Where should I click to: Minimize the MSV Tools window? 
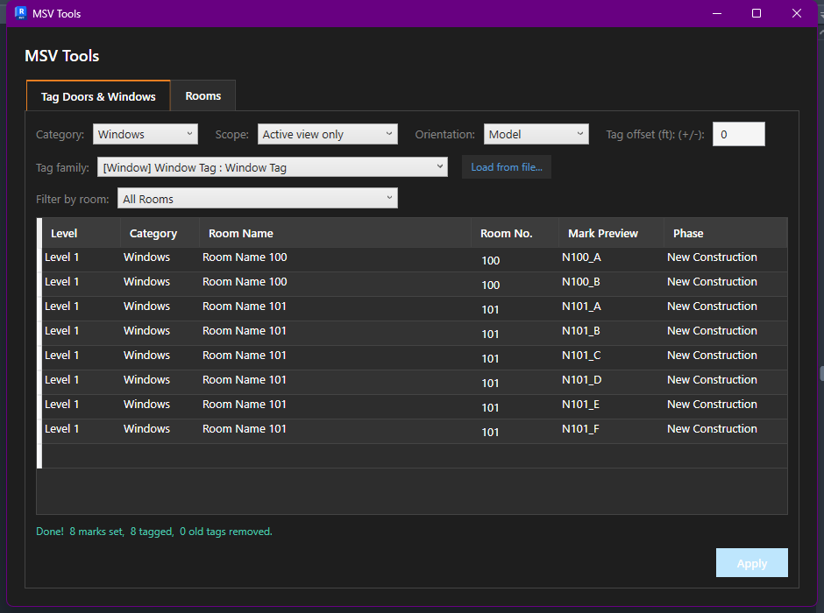coord(717,13)
